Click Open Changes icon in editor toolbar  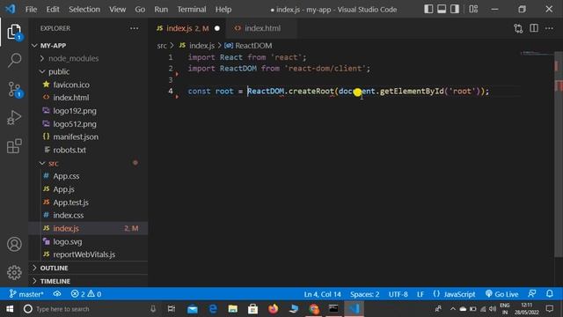[518, 28]
